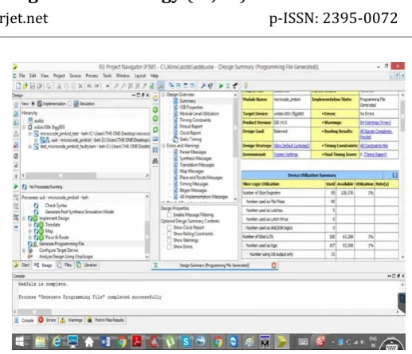Image resolution: width=412 pixels, height=354 pixels.
Task: Click the green play icon beside No Processes Running
Action: point(16,187)
